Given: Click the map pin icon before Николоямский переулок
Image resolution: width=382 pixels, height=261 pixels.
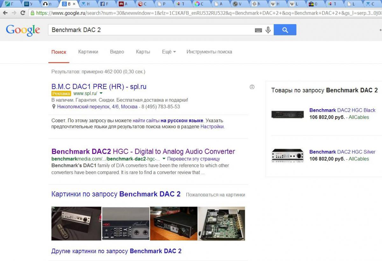Looking at the screenshot, I should tap(53, 107).
